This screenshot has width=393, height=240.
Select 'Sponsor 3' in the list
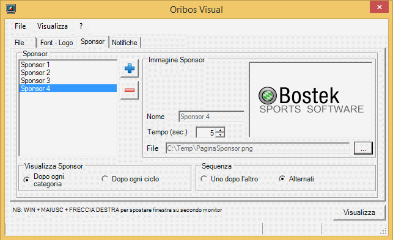coord(68,81)
